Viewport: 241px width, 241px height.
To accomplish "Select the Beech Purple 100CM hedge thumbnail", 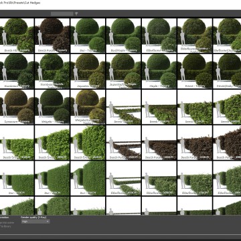I will point(159,143).
